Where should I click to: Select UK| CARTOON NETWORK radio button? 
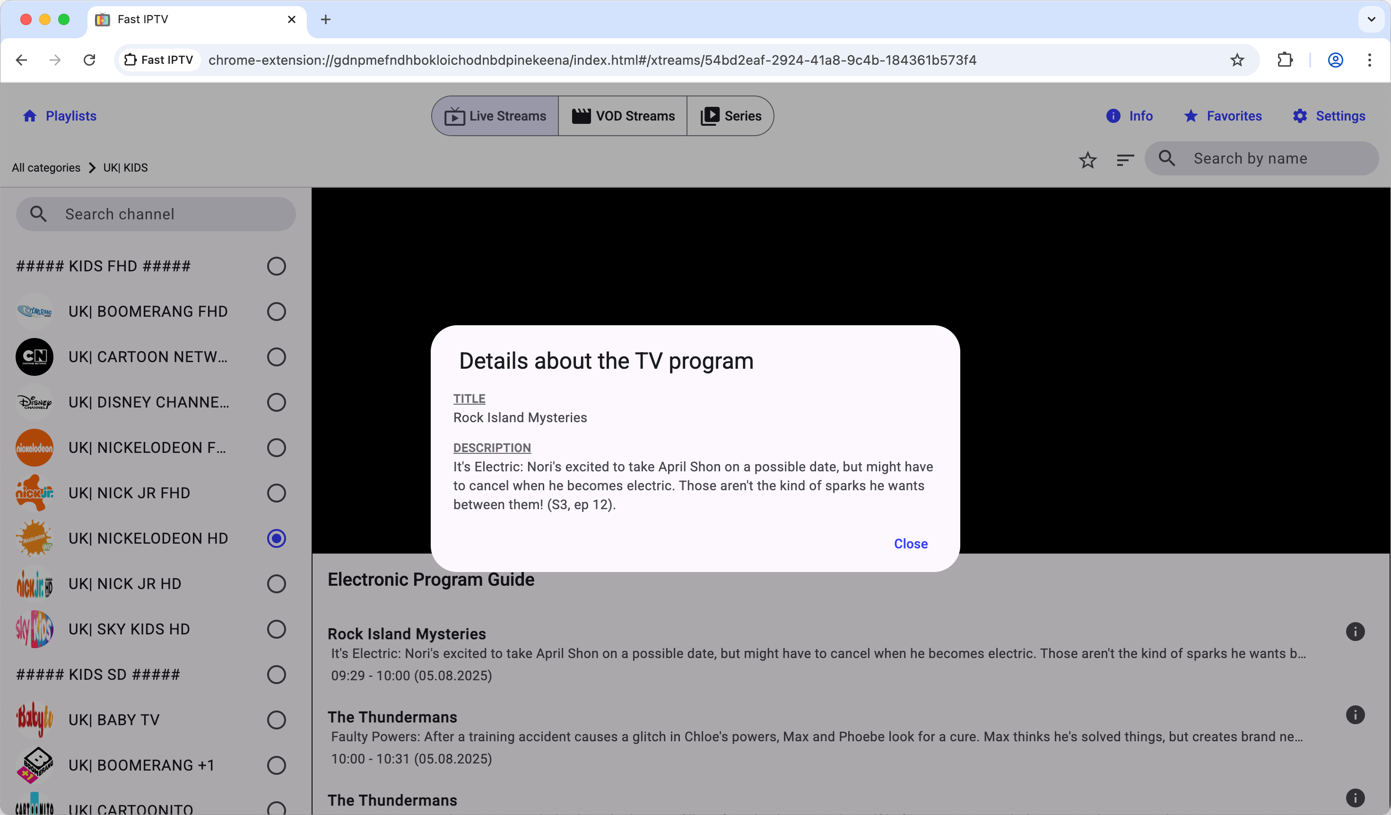(276, 357)
